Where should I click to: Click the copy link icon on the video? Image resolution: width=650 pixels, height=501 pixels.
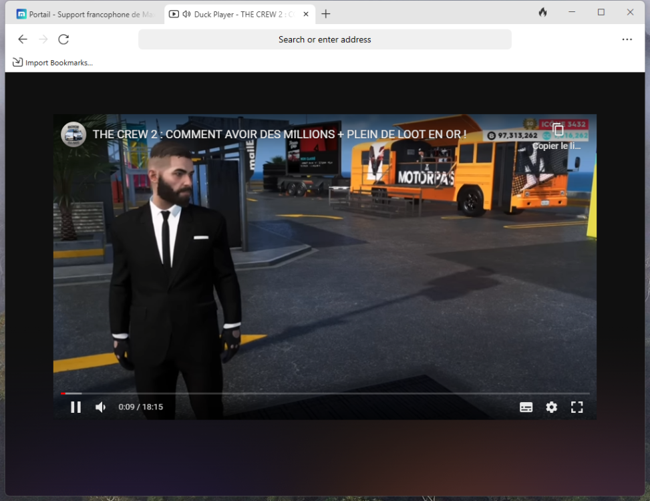558,130
